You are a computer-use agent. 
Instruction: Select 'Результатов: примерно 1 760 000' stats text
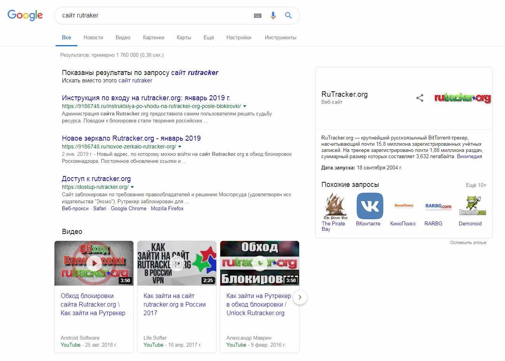(112, 55)
